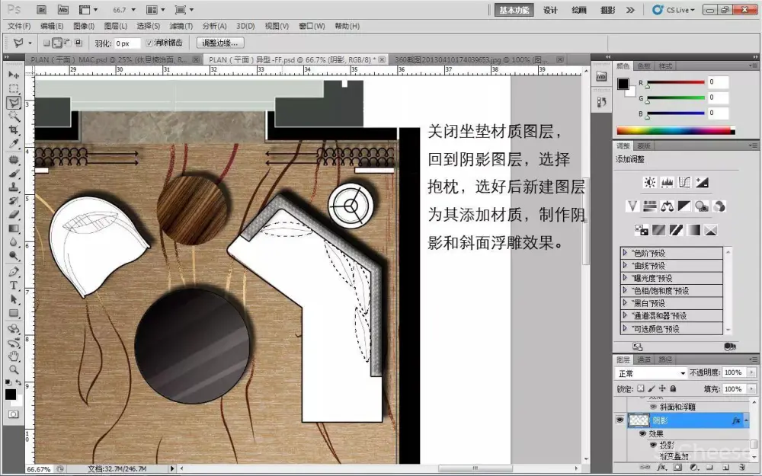
Task: Switch to the 设计 workspace
Action: 550,10
